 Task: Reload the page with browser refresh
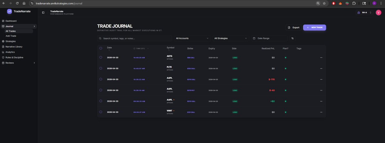point(17,4)
